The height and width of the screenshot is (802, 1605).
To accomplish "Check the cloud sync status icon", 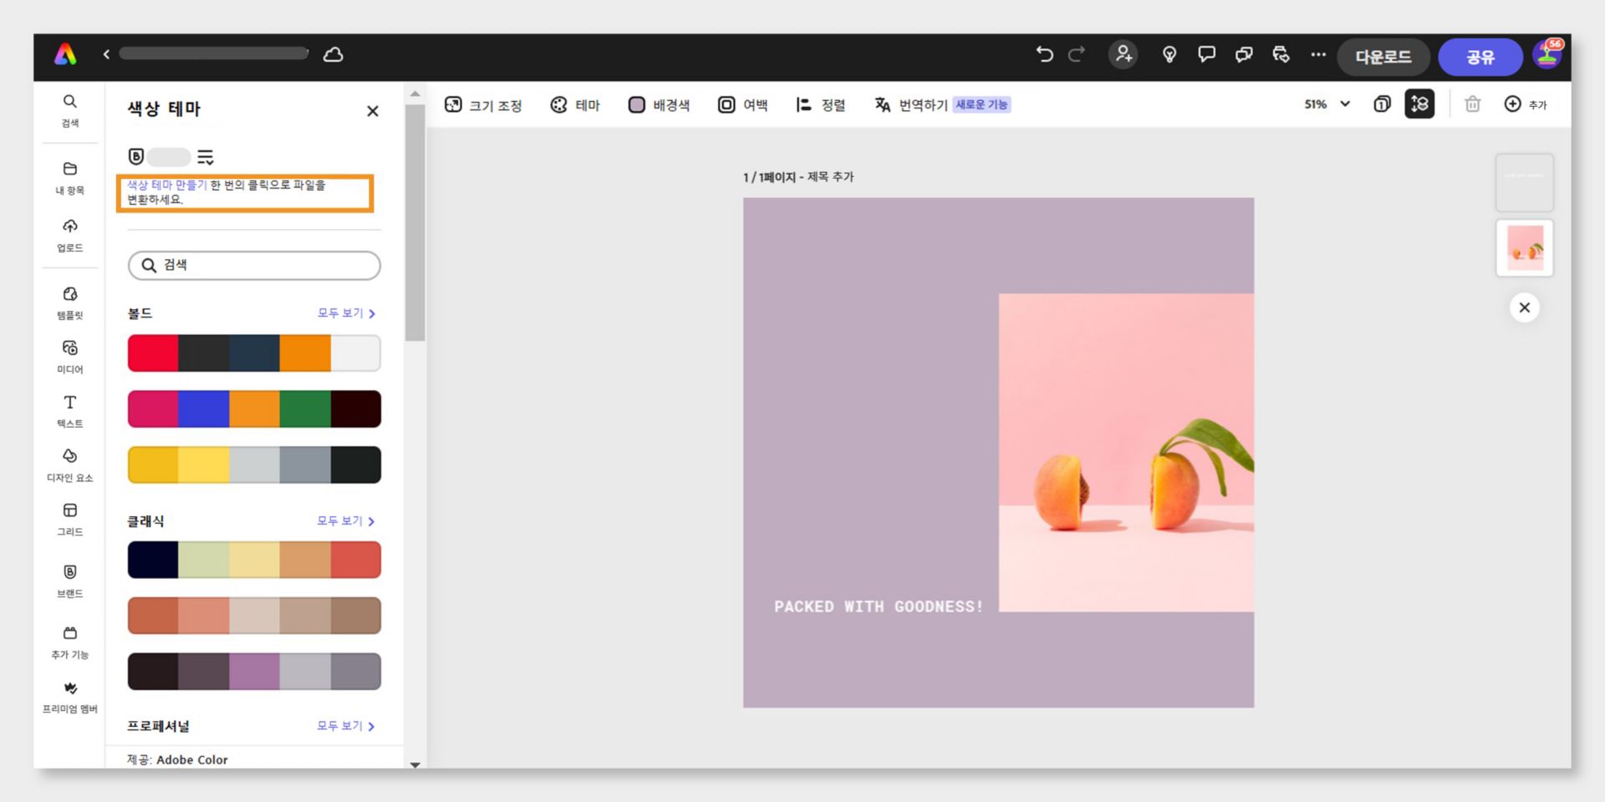I will 334,54.
